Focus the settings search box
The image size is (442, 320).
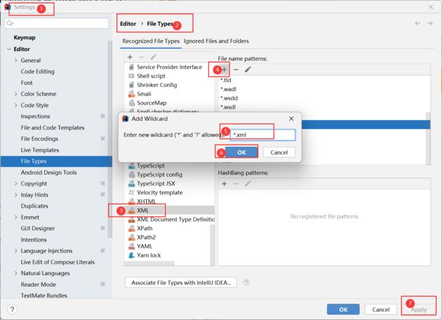[56, 23]
